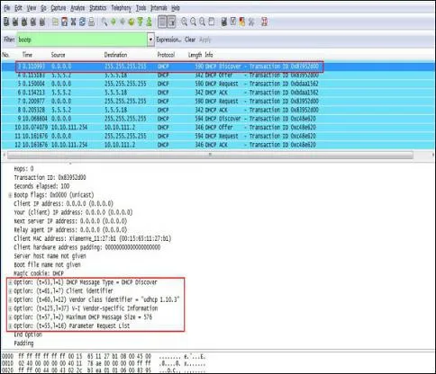Sort by the Protocol column header
The height and width of the screenshot is (374, 436).
pyautogui.click(x=166, y=55)
